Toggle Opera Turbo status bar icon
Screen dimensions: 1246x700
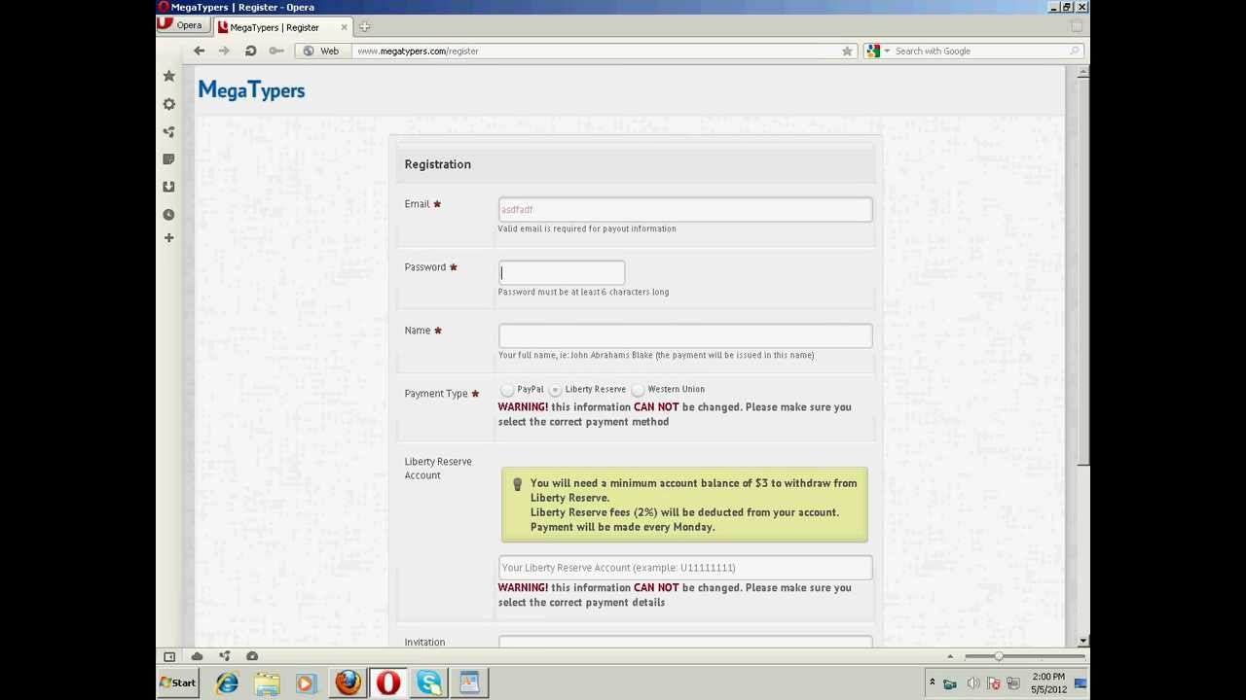tap(252, 656)
